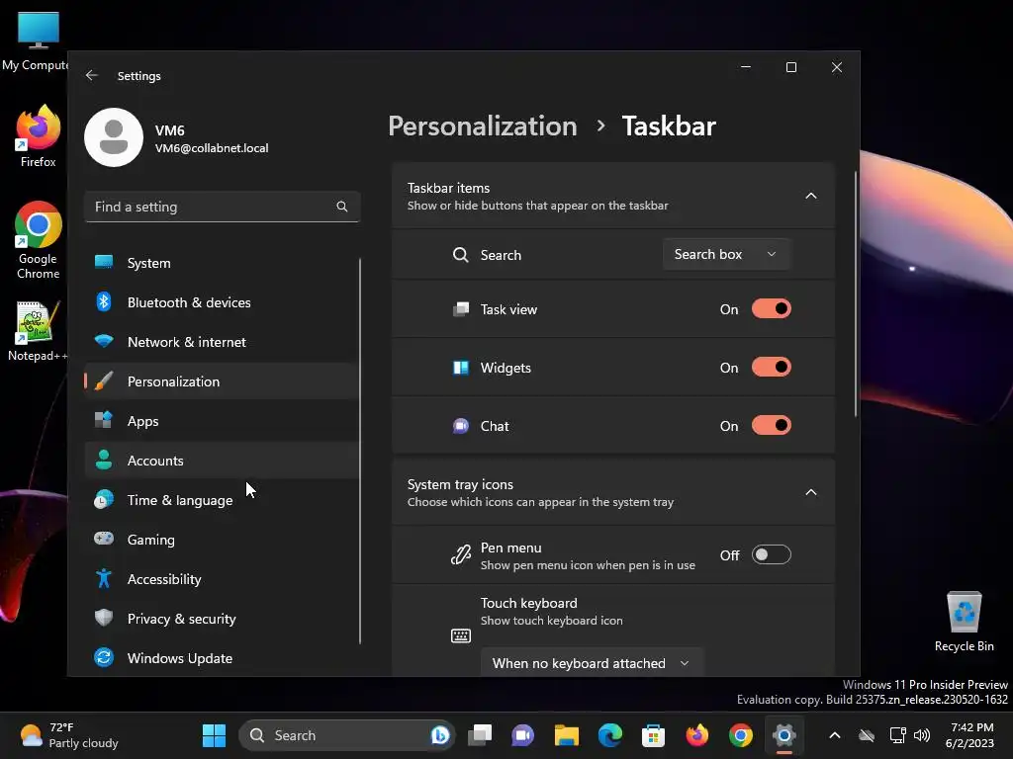Click the VM6@collabnet.local account text
Screen dimensions: 1013x759
tap(212, 148)
